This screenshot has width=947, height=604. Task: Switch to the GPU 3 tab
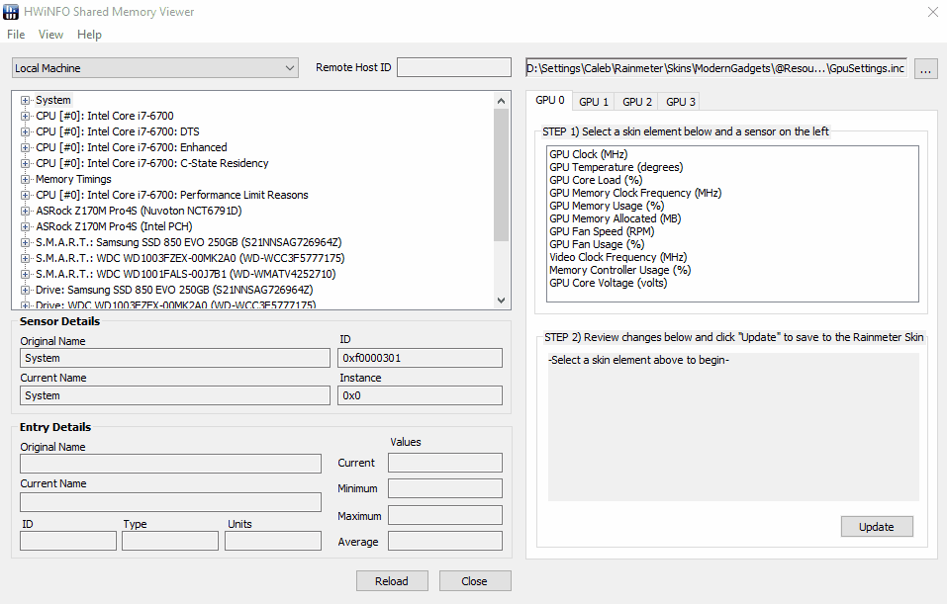[680, 102]
